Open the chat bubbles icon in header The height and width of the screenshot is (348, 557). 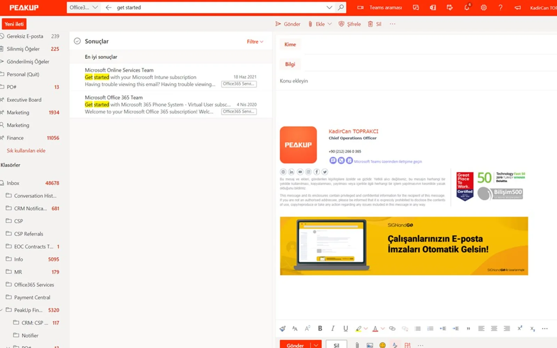point(416,7)
